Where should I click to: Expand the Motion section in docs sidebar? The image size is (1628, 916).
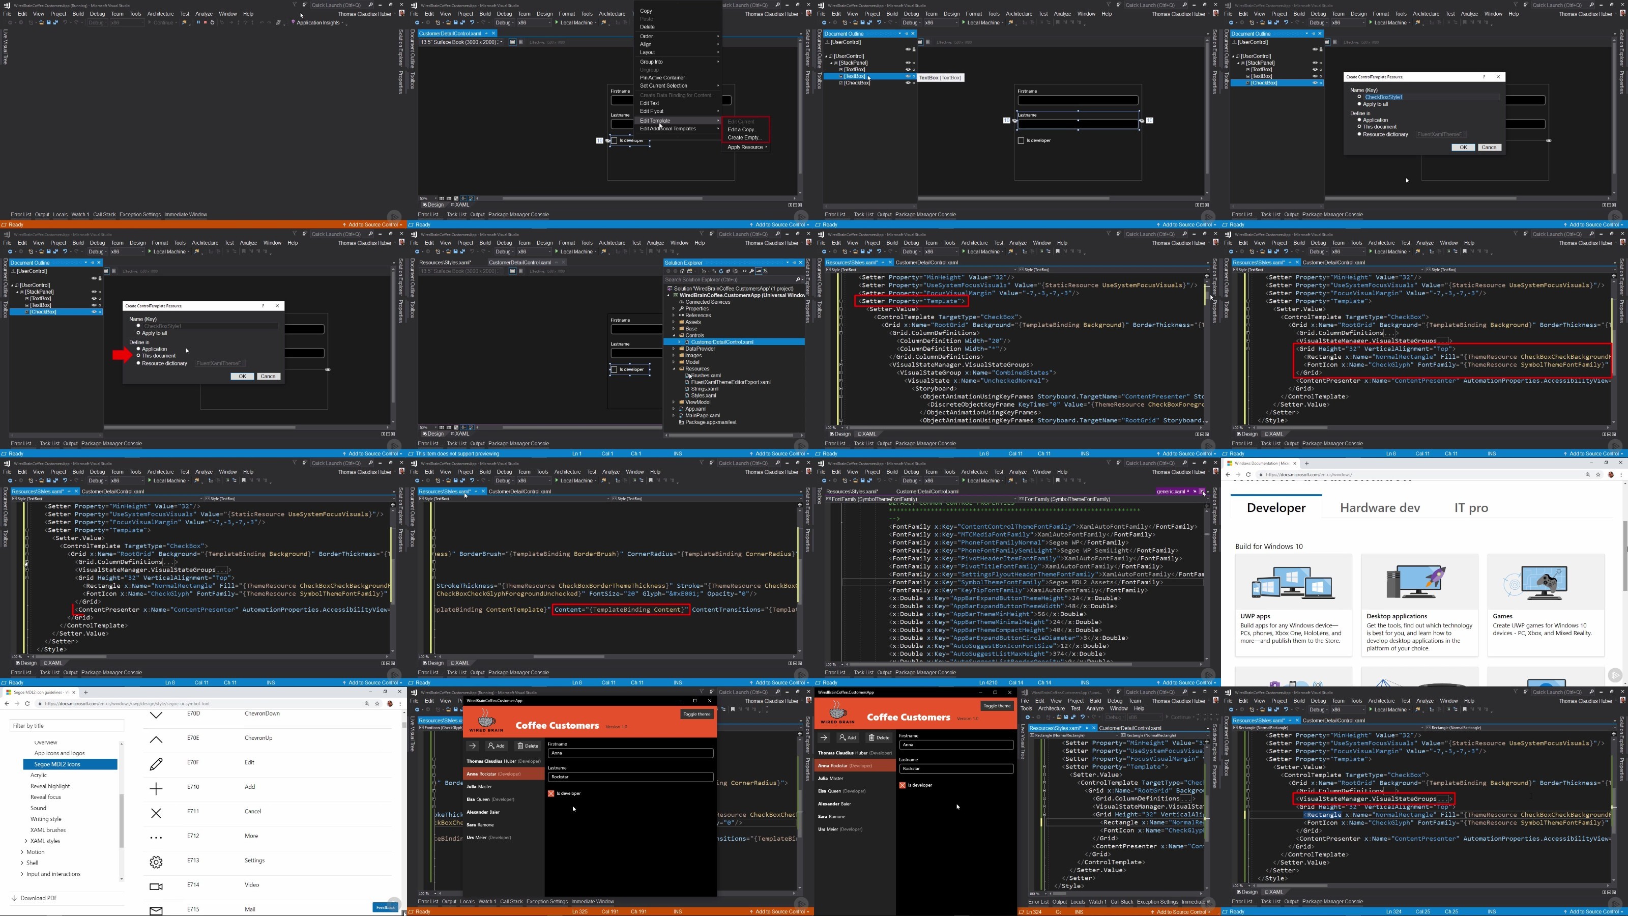23,852
